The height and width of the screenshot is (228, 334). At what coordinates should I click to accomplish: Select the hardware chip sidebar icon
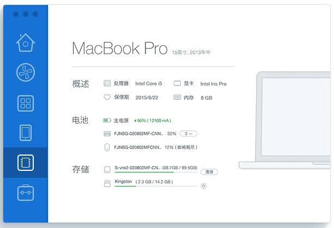pos(26,163)
